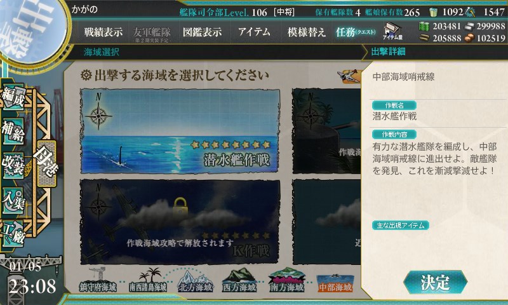508x305 pixels.
Task: Select the 南西諸島海域 world icon
Action: point(148,281)
